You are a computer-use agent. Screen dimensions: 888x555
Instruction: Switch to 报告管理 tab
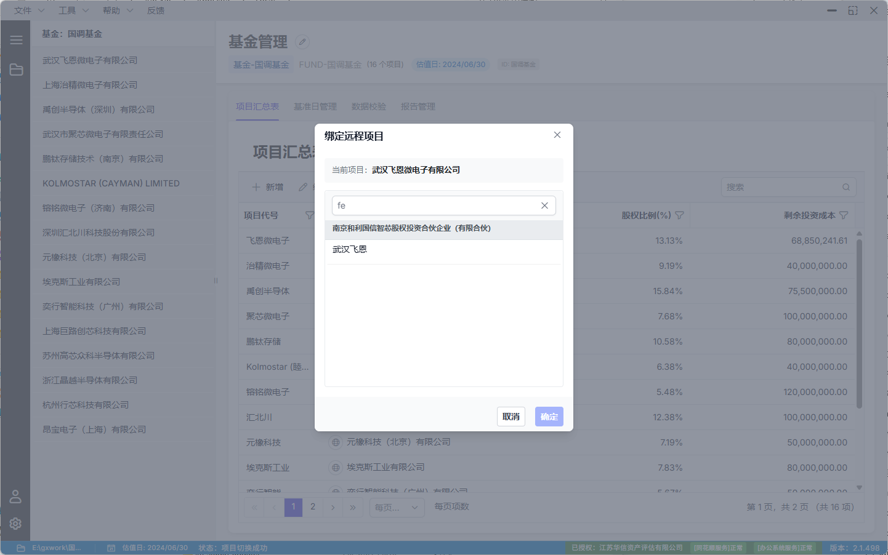click(x=418, y=106)
